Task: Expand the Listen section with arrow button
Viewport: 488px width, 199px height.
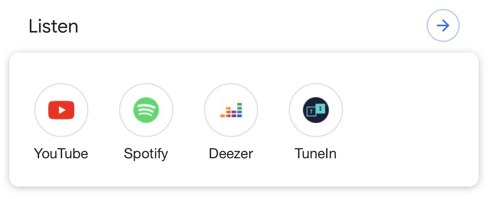Action: pyautogui.click(x=443, y=25)
